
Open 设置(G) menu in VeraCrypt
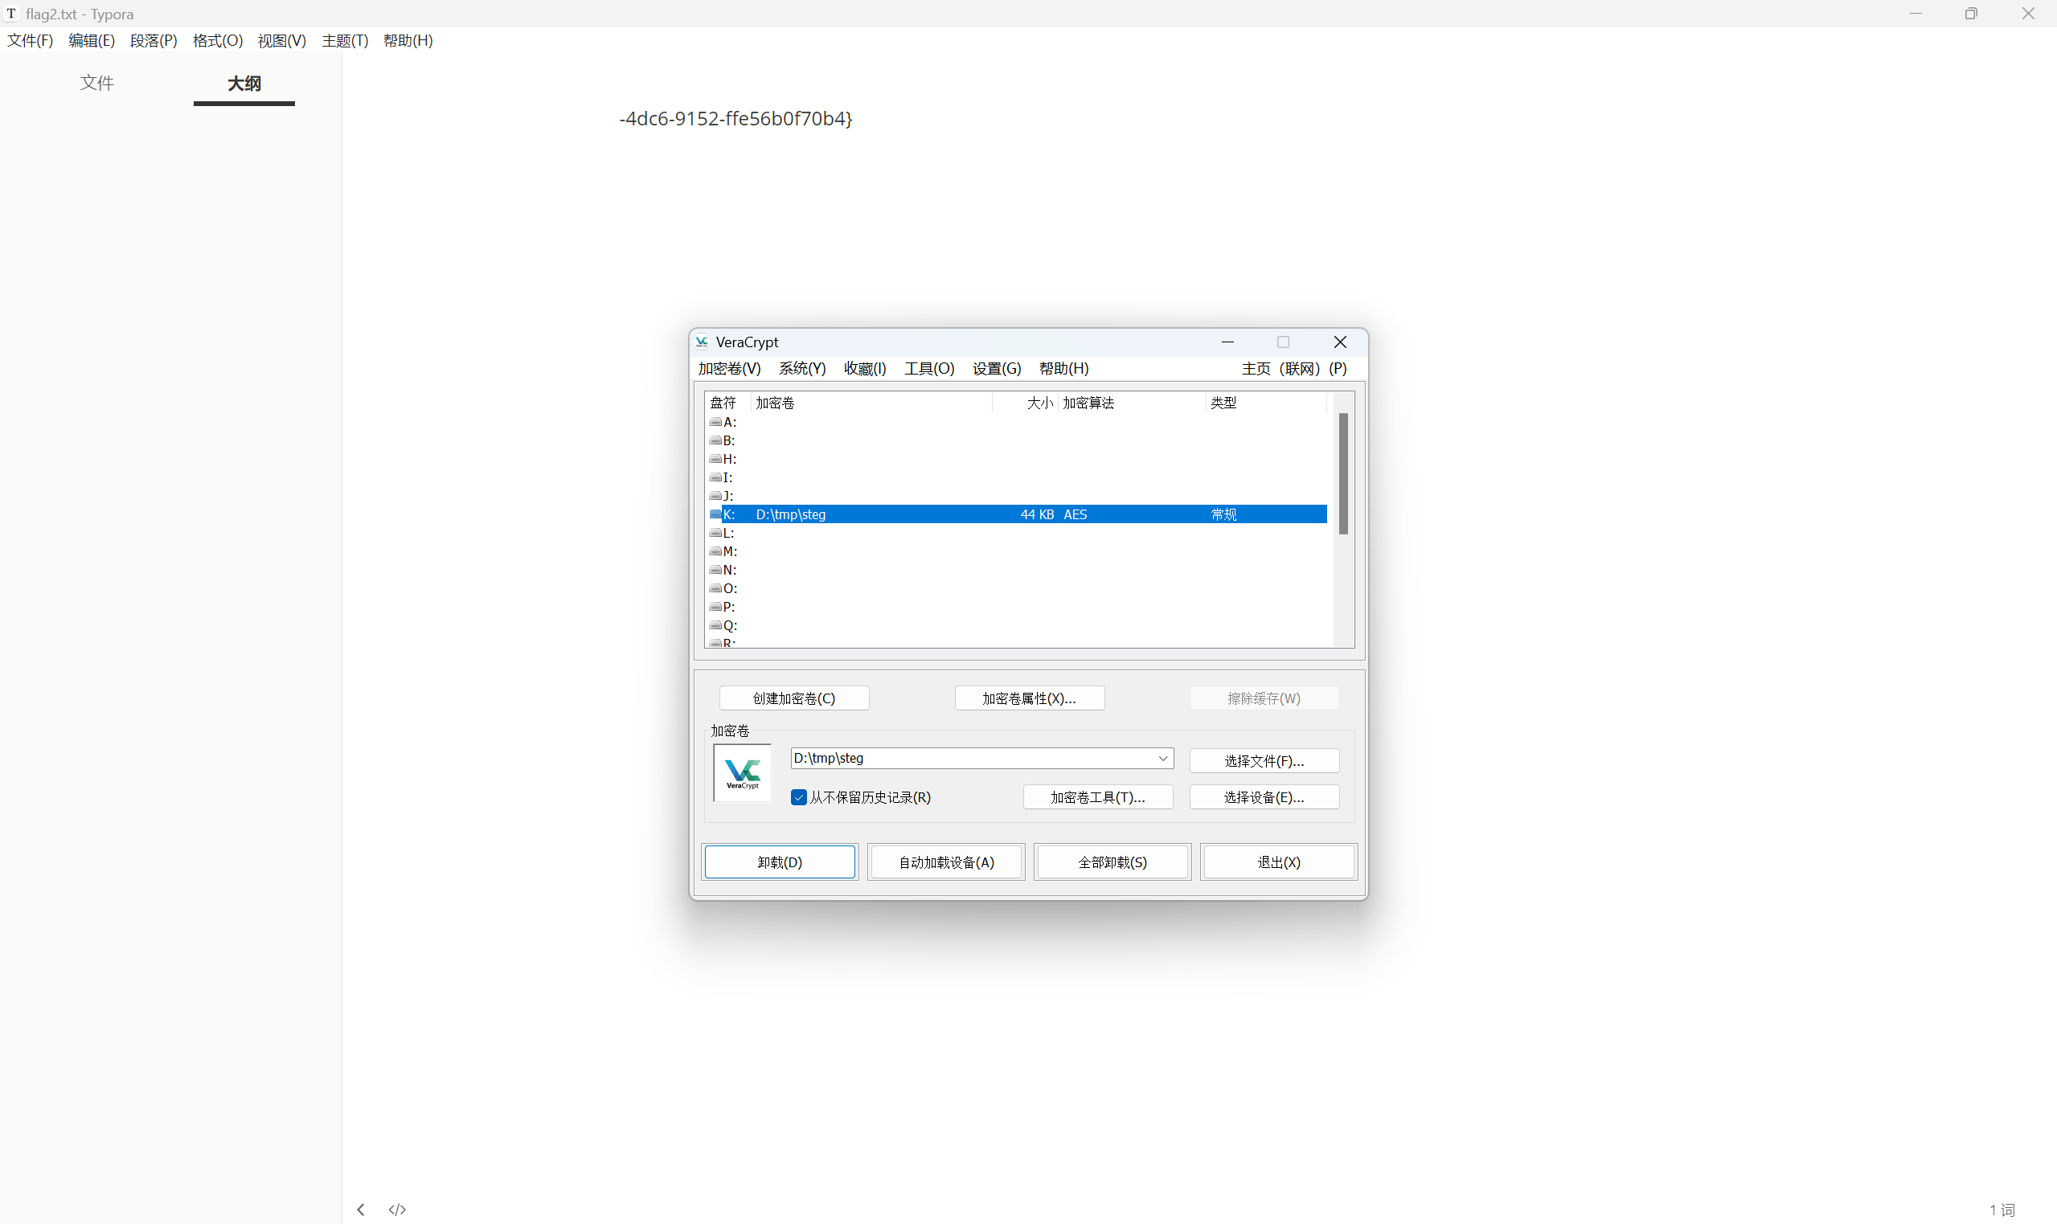click(996, 369)
